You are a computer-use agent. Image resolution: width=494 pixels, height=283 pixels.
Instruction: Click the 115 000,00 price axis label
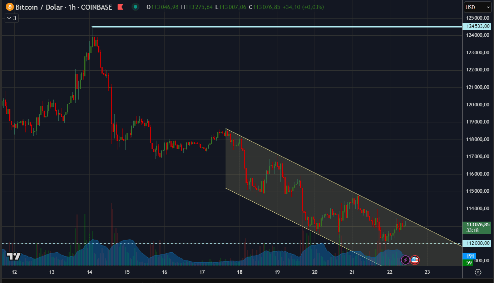coord(477,191)
